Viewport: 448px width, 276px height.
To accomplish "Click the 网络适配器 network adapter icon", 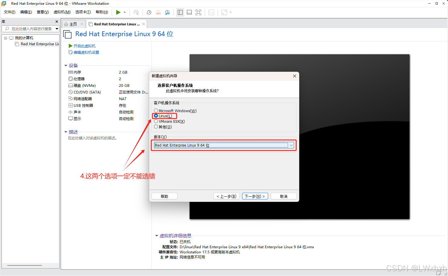I will point(71,99).
